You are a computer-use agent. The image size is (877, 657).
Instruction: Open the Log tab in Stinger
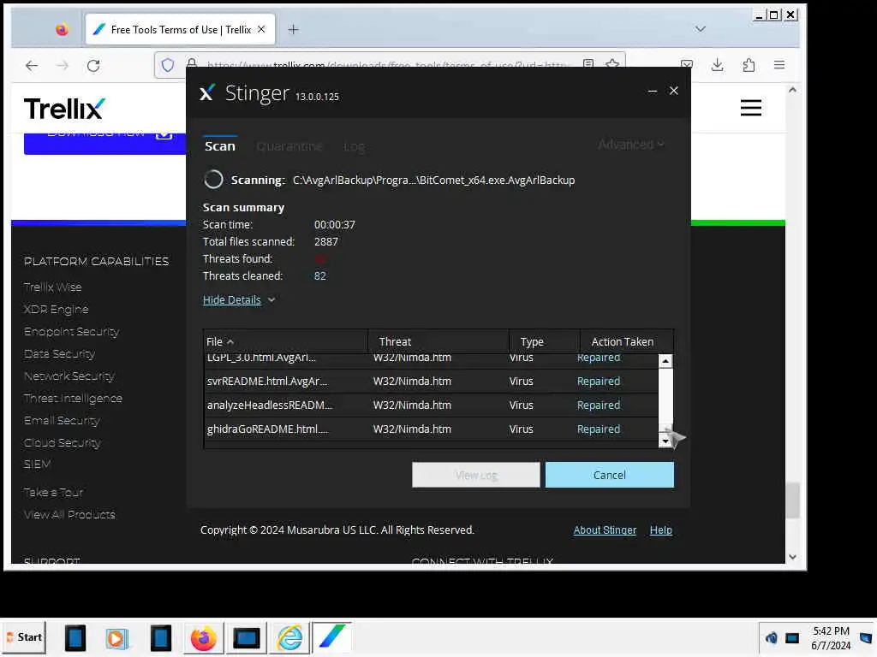pyautogui.click(x=354, y=147)
